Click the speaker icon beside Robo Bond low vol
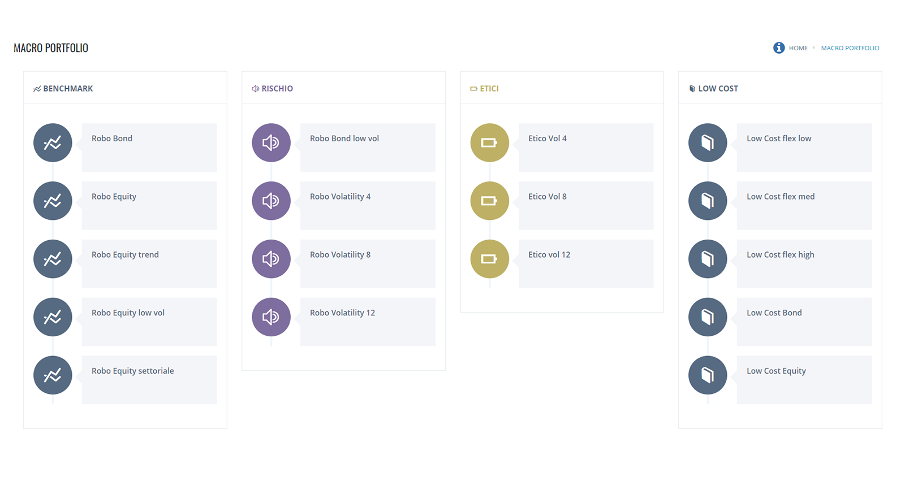This screenshot has width=905, height=477. point(271,143)
